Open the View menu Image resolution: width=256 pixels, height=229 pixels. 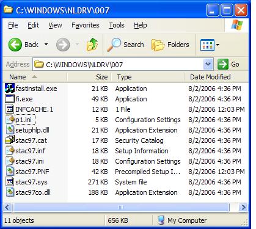coord(55,25)
